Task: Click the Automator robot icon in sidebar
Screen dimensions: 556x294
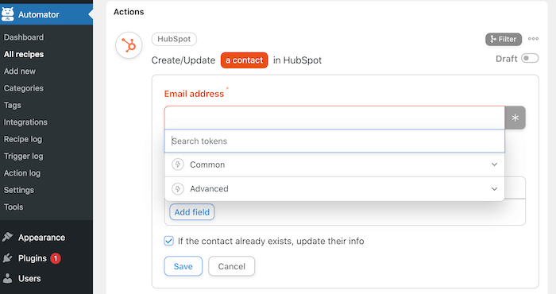Action: [7, 14]
